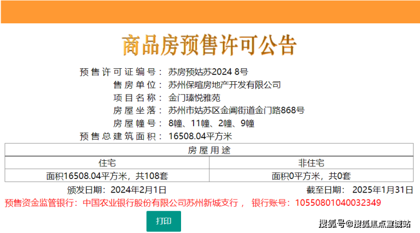The width and height of the screenshot is (420, 233).
Task: Click the 住宅 column header cell
Action: (x=107, y=163)
